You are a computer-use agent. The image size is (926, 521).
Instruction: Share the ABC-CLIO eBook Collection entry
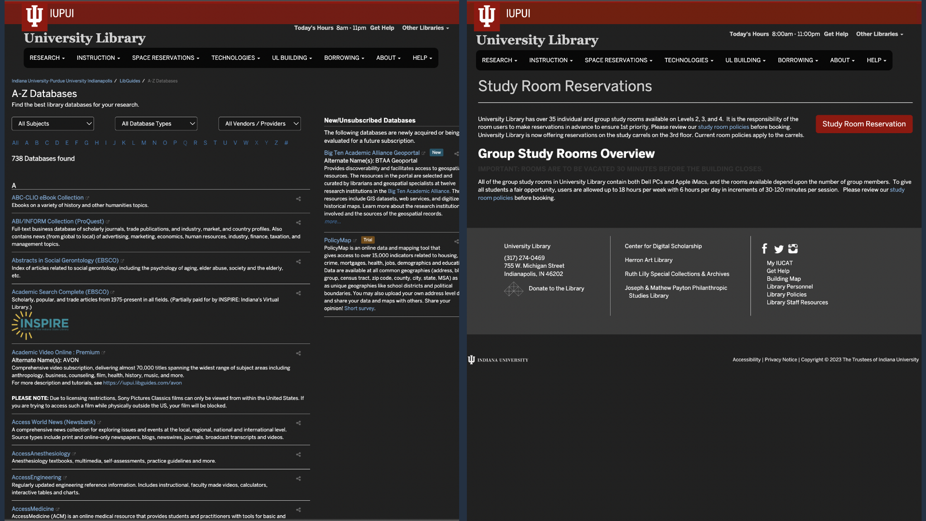(x=299, y=199)
